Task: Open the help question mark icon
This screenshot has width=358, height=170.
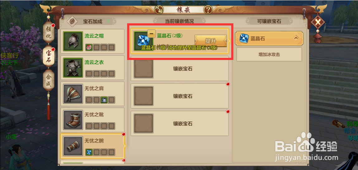Action: click(208, 10)
